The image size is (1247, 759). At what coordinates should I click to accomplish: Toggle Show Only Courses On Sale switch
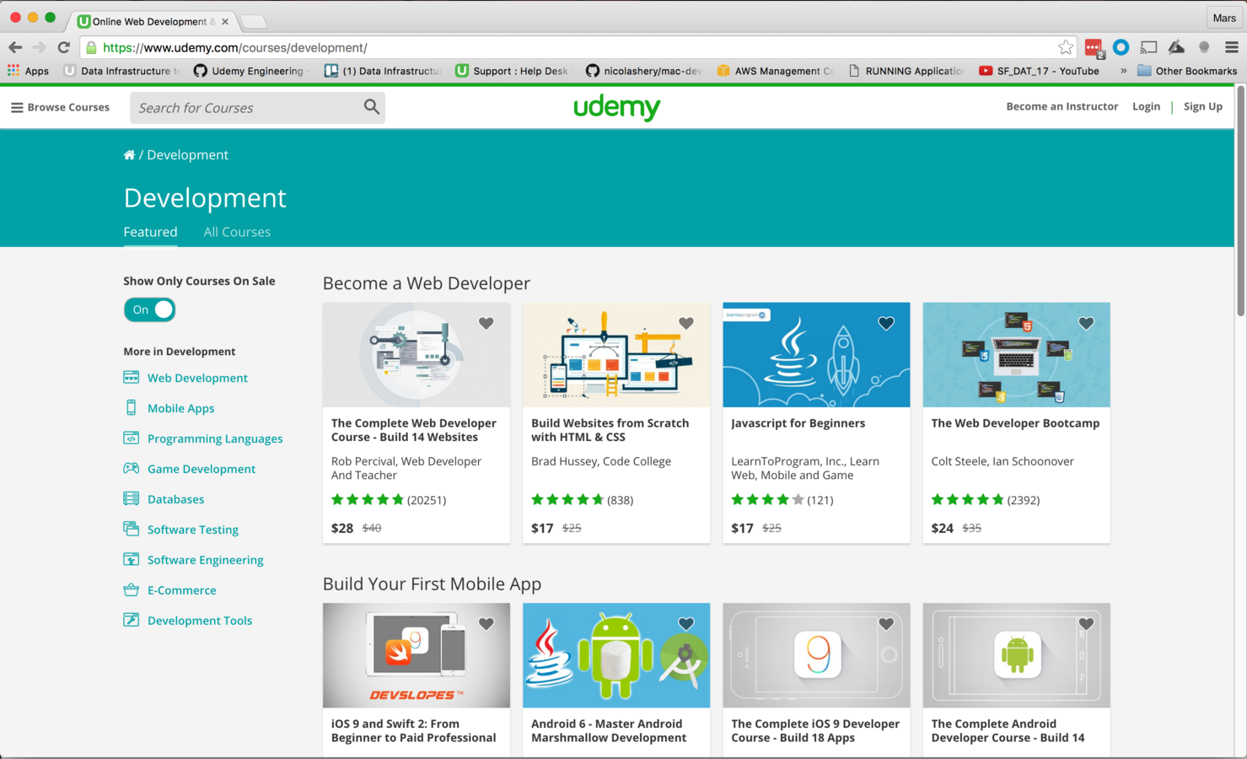(150, 310)
